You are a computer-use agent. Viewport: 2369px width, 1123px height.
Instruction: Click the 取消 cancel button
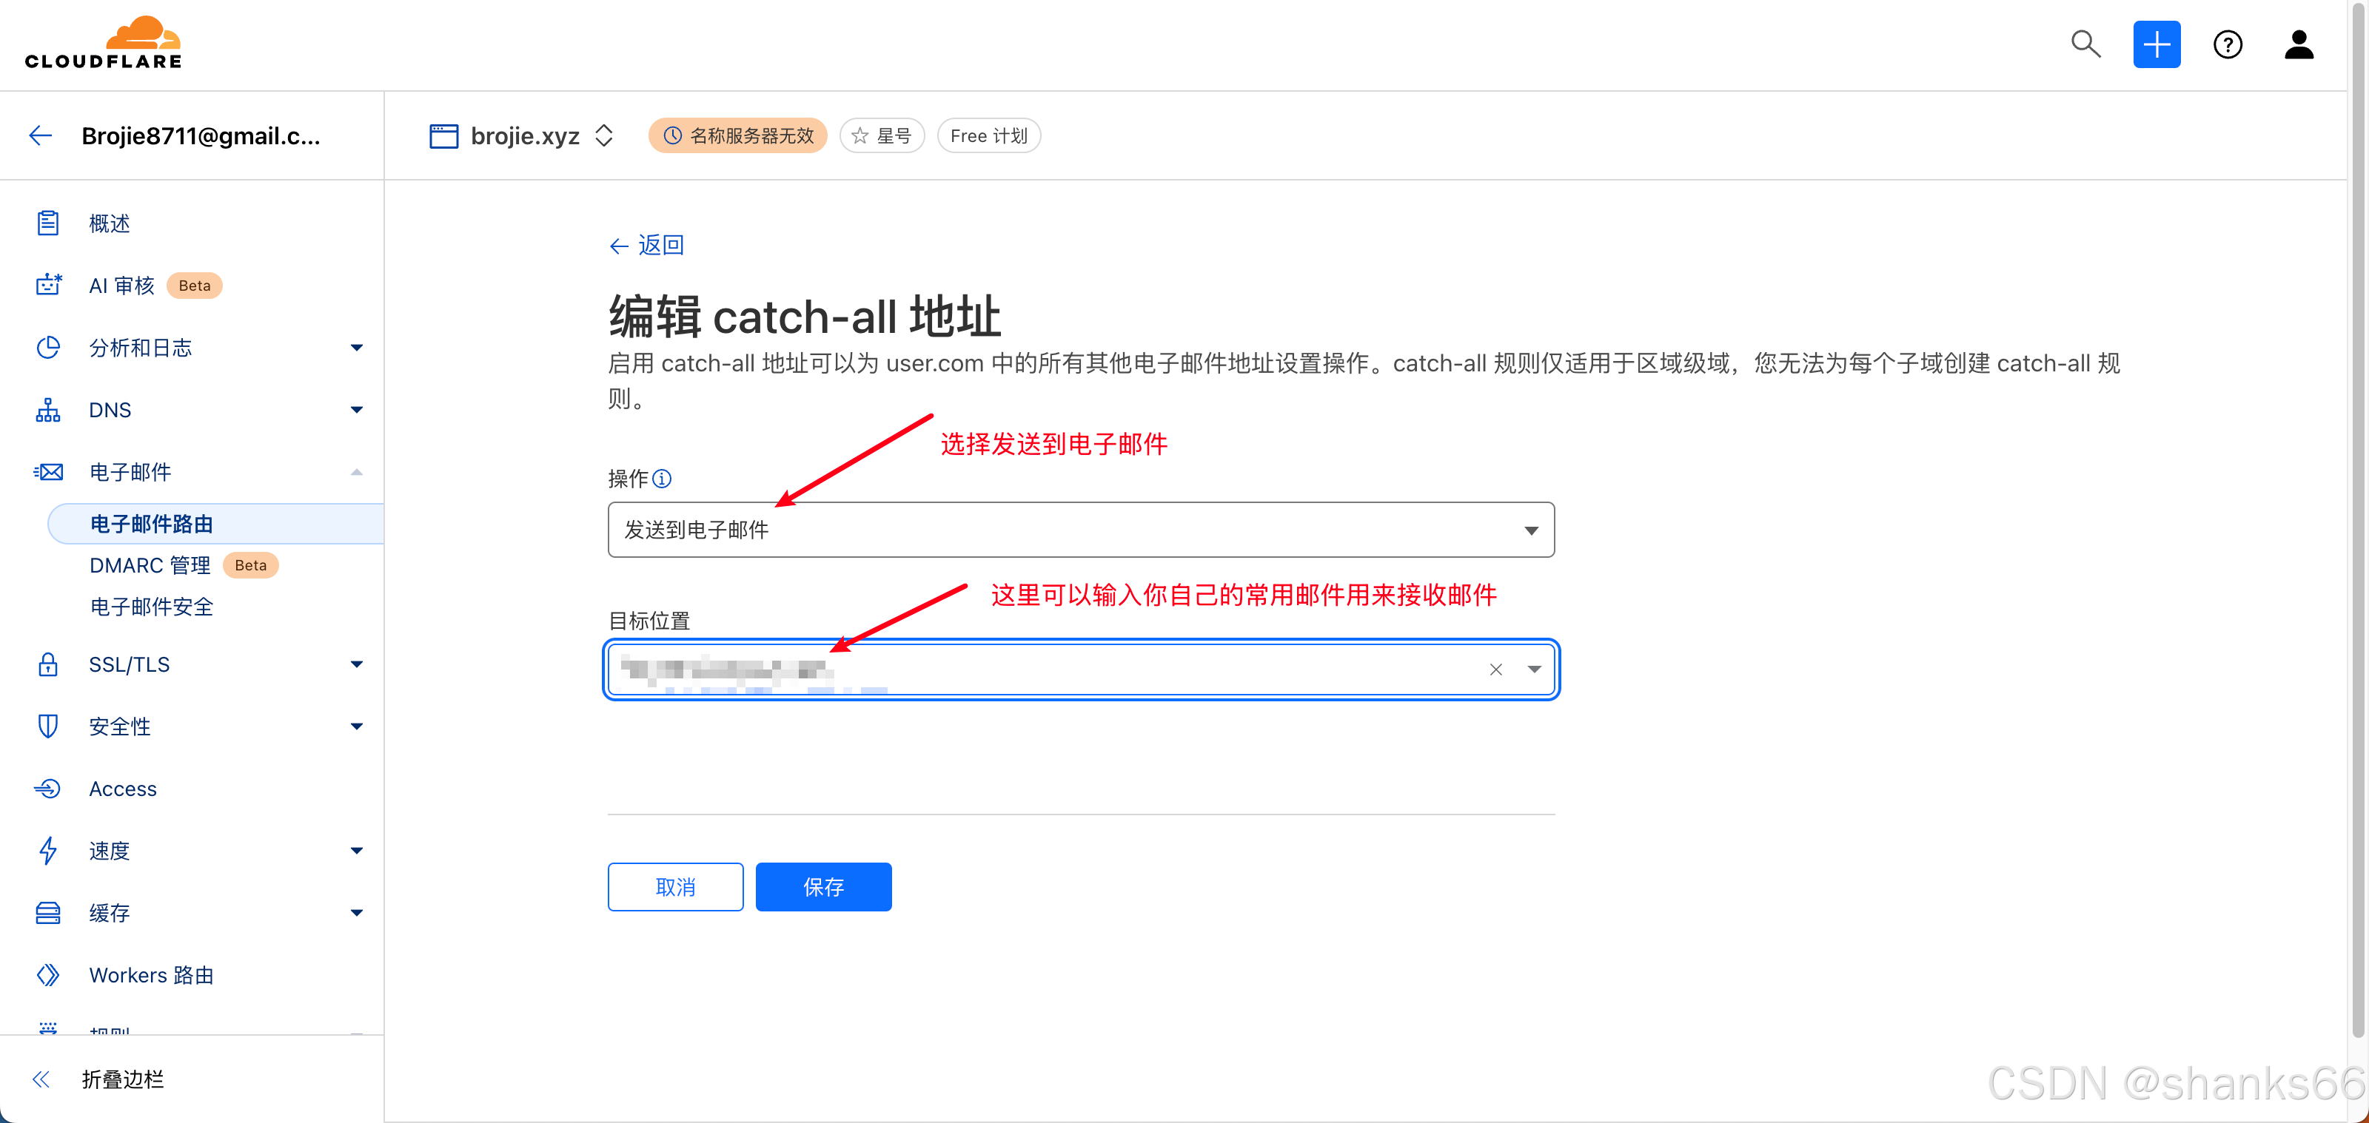[x=675, y=887]
